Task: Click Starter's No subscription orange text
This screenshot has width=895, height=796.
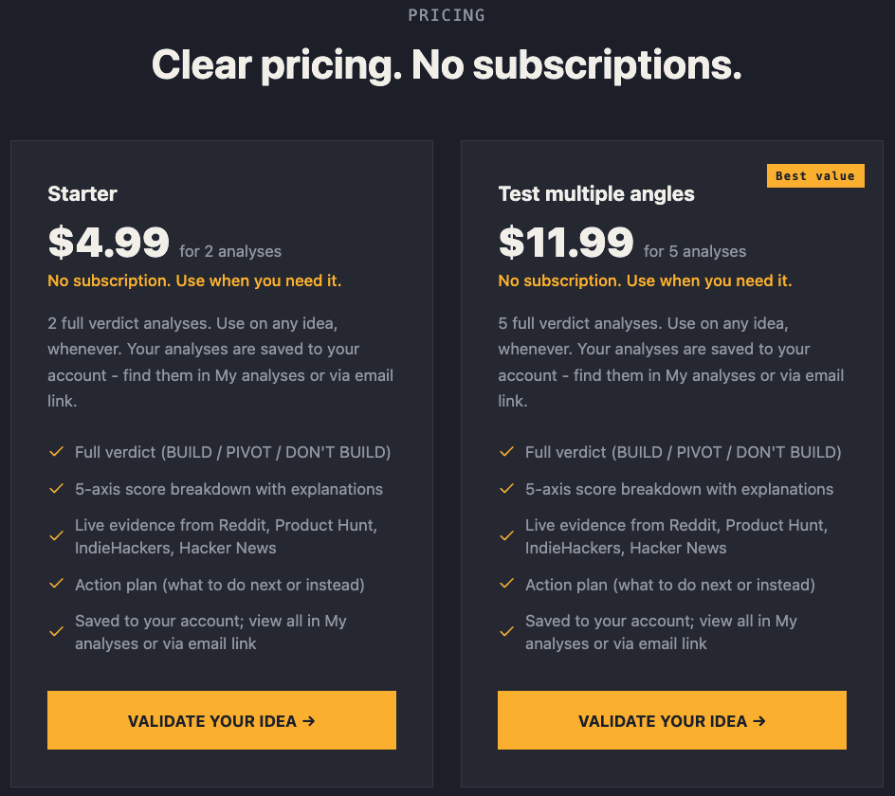Action: pos(194,280)
